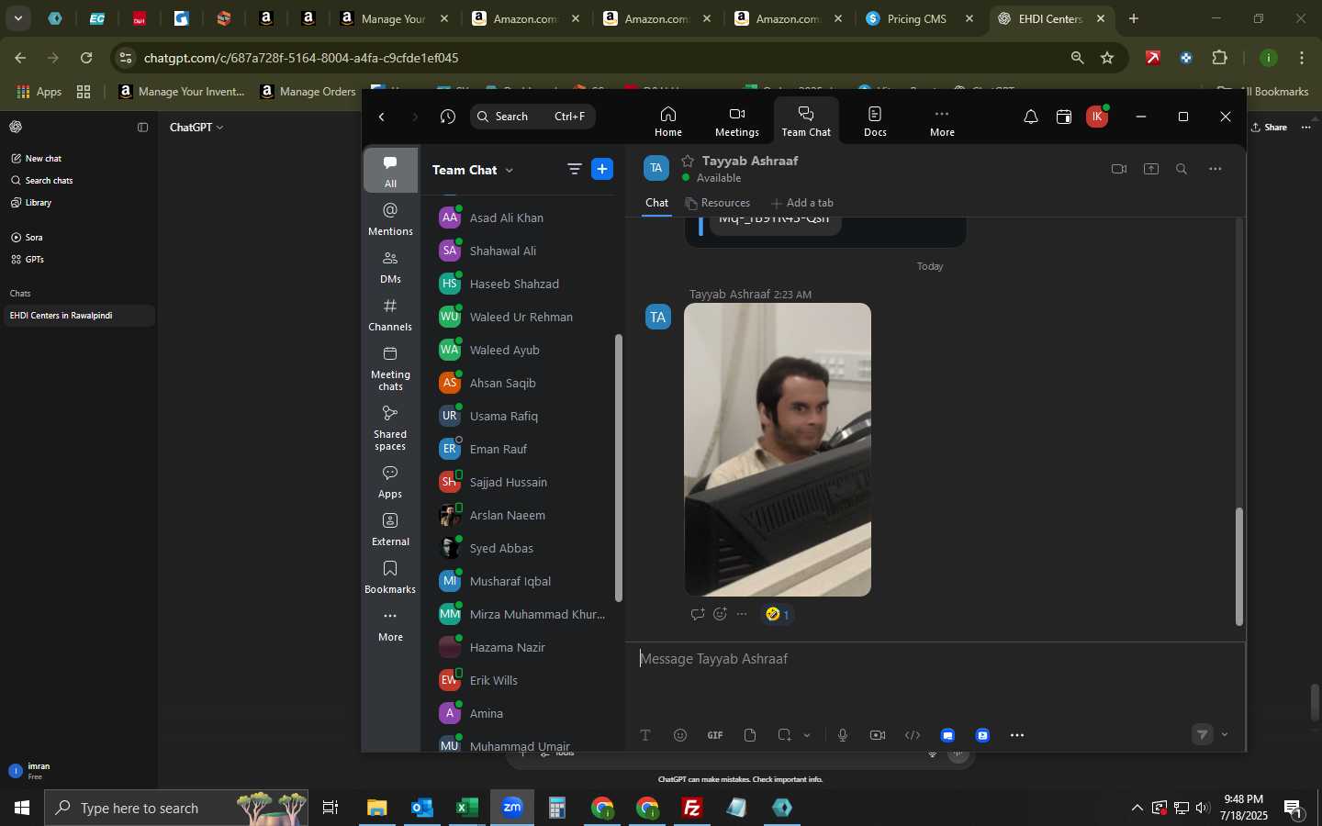Click Add a tab

click(x=802, y=203)
